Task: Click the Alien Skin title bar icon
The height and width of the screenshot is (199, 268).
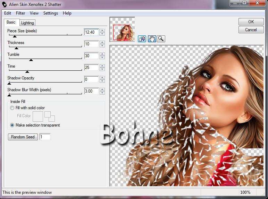Action: coord(5,5)
